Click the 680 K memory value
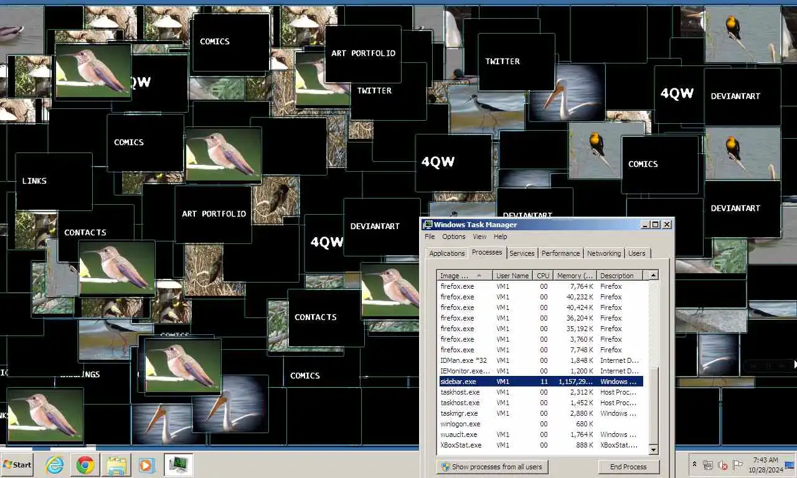 coord(584,424)
